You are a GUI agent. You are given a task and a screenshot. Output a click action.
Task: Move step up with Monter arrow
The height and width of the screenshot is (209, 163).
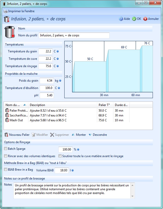pos(73,135)
